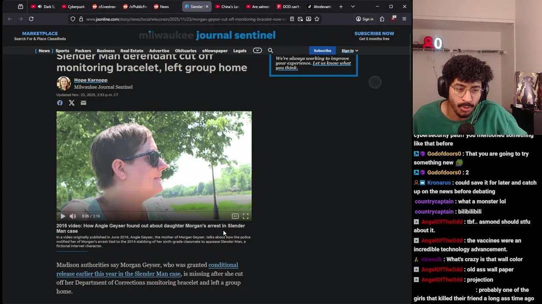This screenshot has width=542, height=304.
Task: Expand the list all tabs dropdown
Action: pyautogui.click(x=353, y=7)
